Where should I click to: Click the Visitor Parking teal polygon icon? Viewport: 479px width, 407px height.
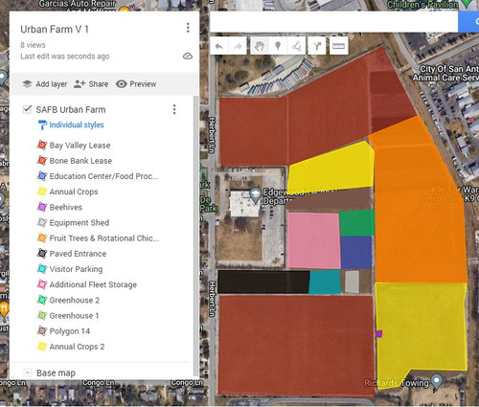42,269
